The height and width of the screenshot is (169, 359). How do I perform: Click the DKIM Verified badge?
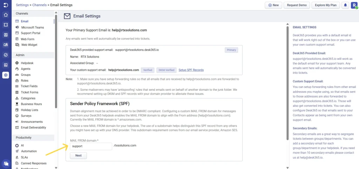(x=167, y=70)
